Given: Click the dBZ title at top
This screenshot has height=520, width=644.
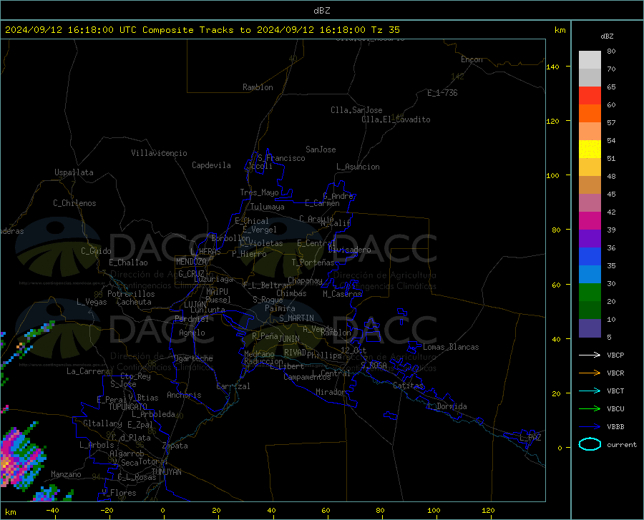Looking at the screenshot, I should coord(321,11).
